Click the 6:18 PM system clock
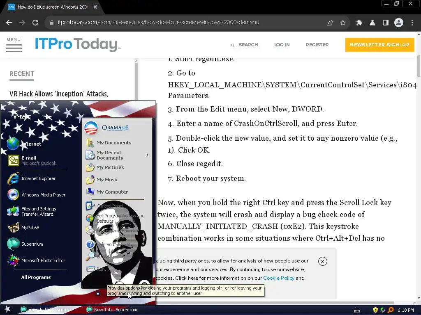Screen dimensions: 421x315 pos(405,310)
